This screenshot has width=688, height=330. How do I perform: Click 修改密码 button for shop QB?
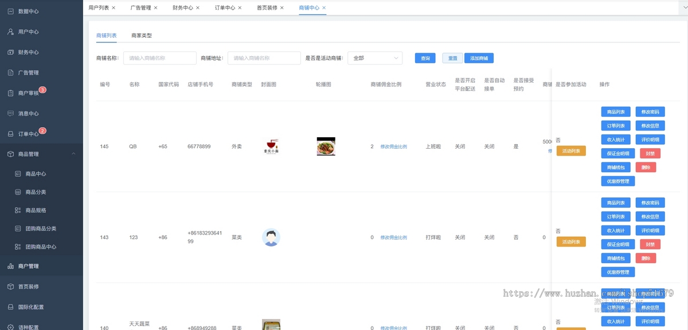point(650,112)
